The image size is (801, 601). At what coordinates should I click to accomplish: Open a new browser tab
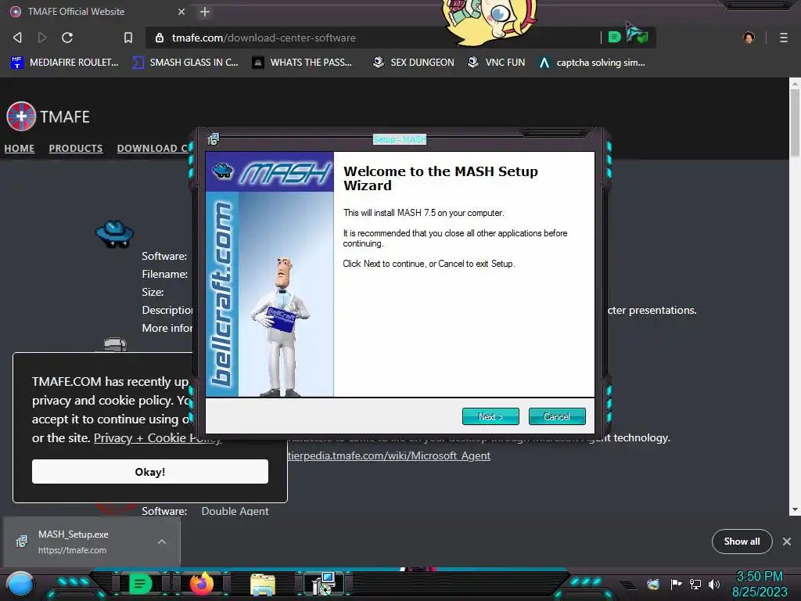[x=205, y=12]
